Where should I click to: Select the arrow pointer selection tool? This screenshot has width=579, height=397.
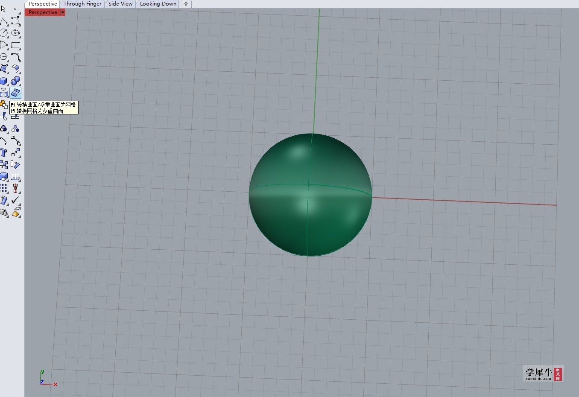tap(3, 9)
